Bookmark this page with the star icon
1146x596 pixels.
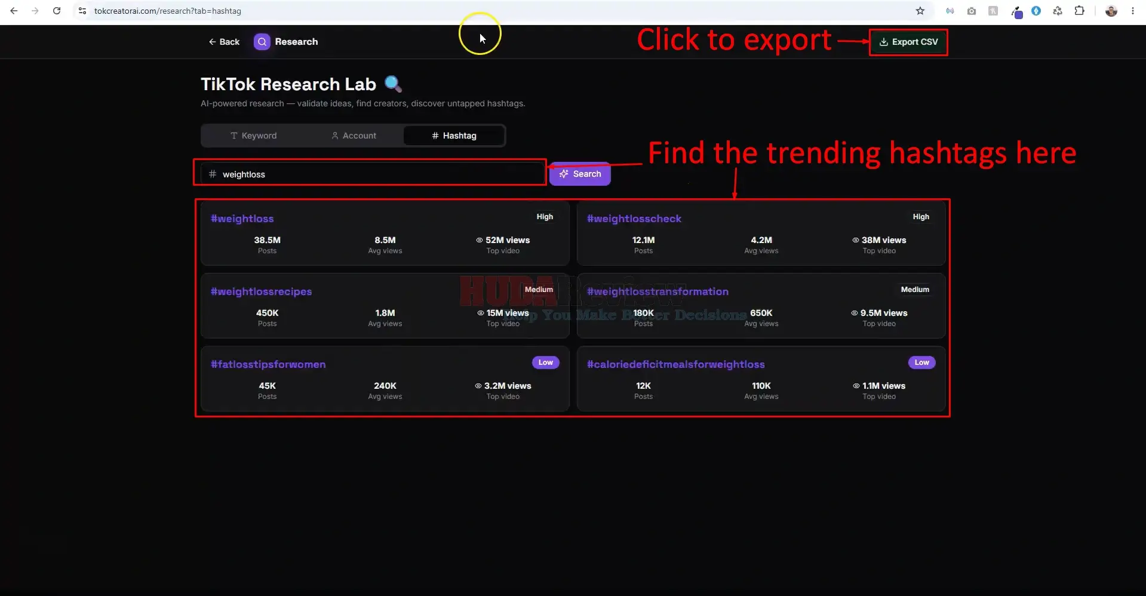point(920,11)
